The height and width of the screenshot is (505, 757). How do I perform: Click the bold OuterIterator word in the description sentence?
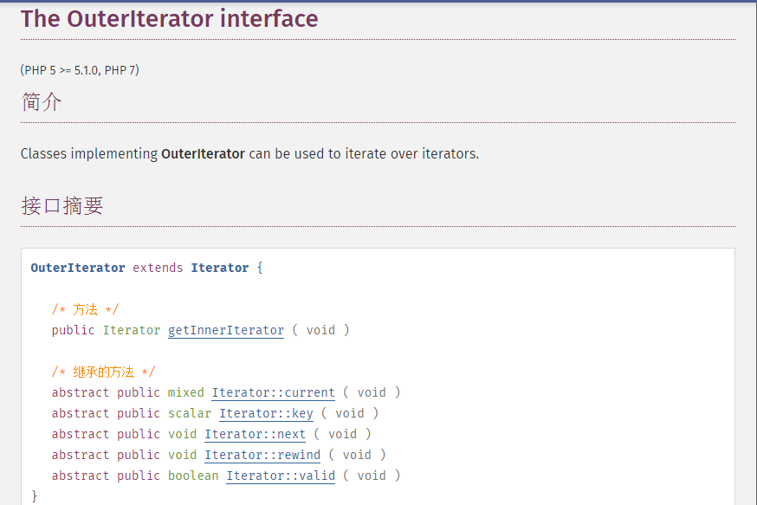pos(203,153)
